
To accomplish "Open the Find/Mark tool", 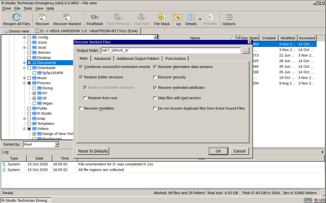I will click(95, 17).
